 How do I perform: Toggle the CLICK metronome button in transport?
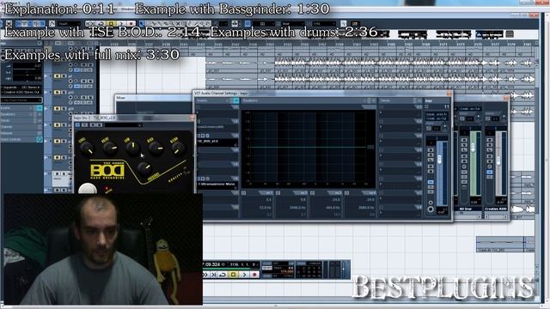click(267, 264)
